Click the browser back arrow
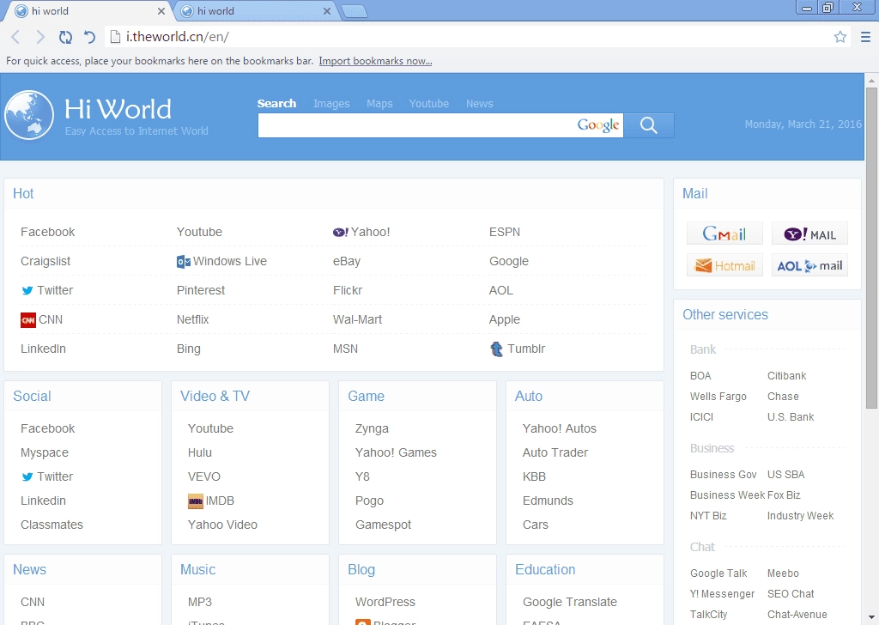This screenshot has width=879, height=625. coord(15,37)
